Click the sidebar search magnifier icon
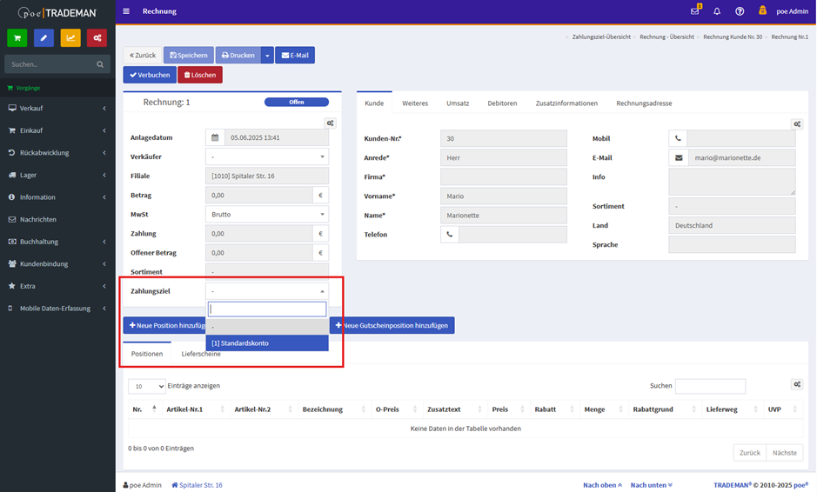Image resolution: width=817 pixels, height=492 pixels. pyautogui.click(x=100, y=64)
